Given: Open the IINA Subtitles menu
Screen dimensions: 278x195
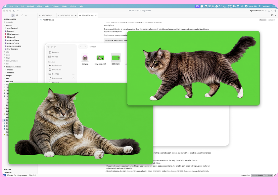Looking at the screenshot, I should click(x=56, y=6).
